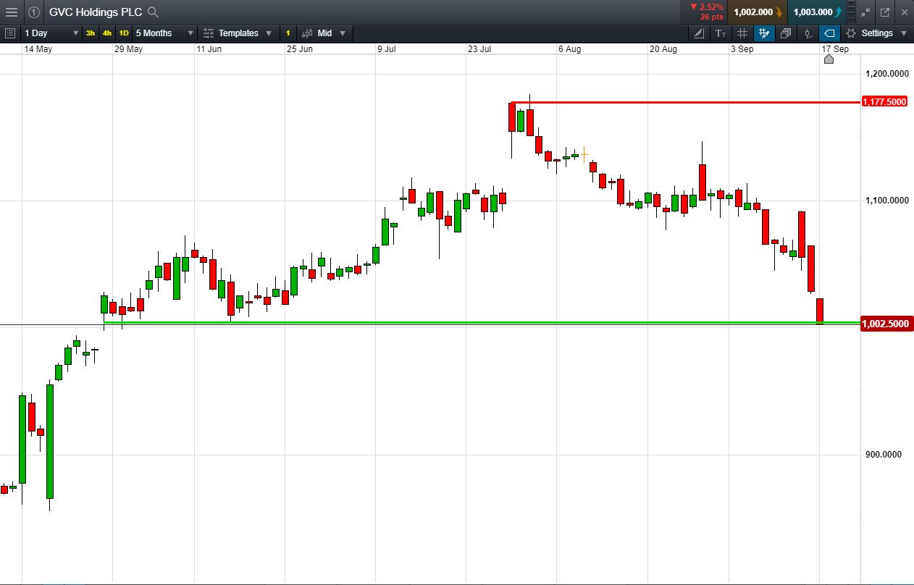Click the GVC Holdings PLC title
This screenshot has height=585, width=914.
96,12
